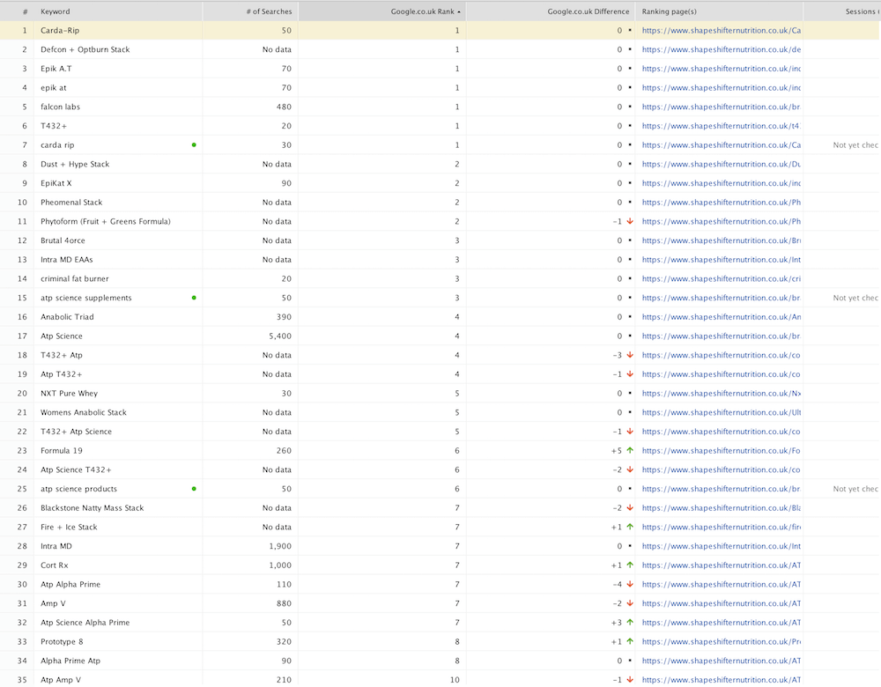Viewport: 881px width, 687px height.
Task: Open ranking page link for Formula 19
Action: 722,450
